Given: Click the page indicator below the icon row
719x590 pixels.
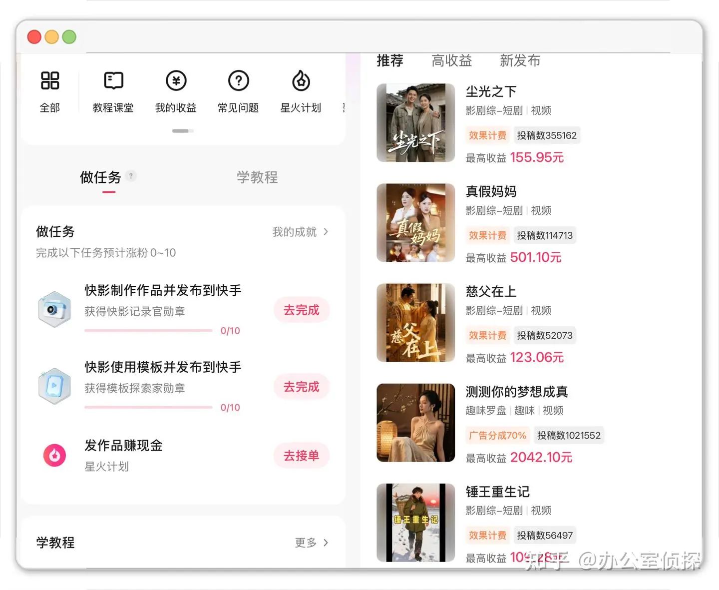Looking at the screenshot, I should (x=183, y=131).
